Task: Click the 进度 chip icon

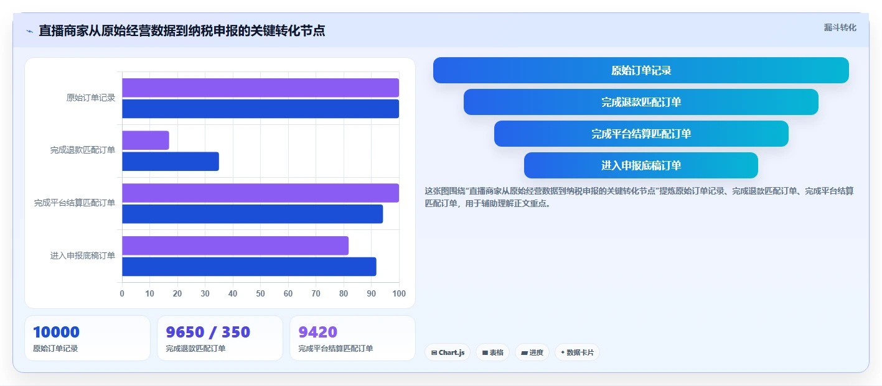Action: point(524,352)
